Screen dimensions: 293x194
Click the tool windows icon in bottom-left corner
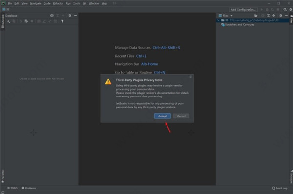3,192
